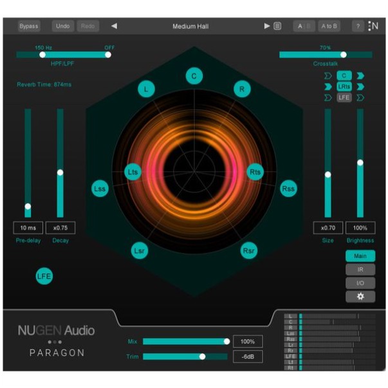Click the HPF handle at 150 Hz
Image resolution: width=388 pixels, height=388 pixels.
click(42, 55)
